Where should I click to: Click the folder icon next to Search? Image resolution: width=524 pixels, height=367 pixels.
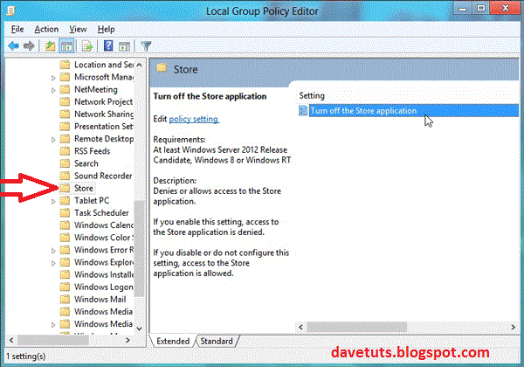click(65, 163)
